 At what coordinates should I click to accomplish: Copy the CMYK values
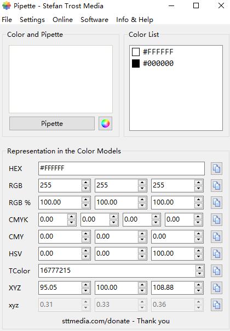[216, 220]
